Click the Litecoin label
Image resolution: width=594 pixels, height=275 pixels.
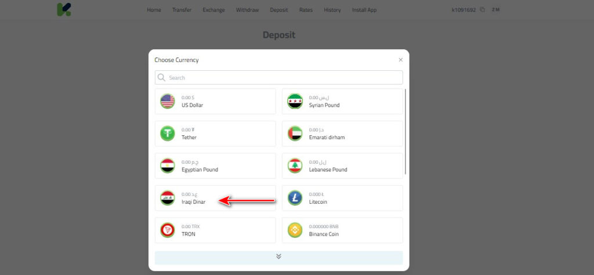318,201
